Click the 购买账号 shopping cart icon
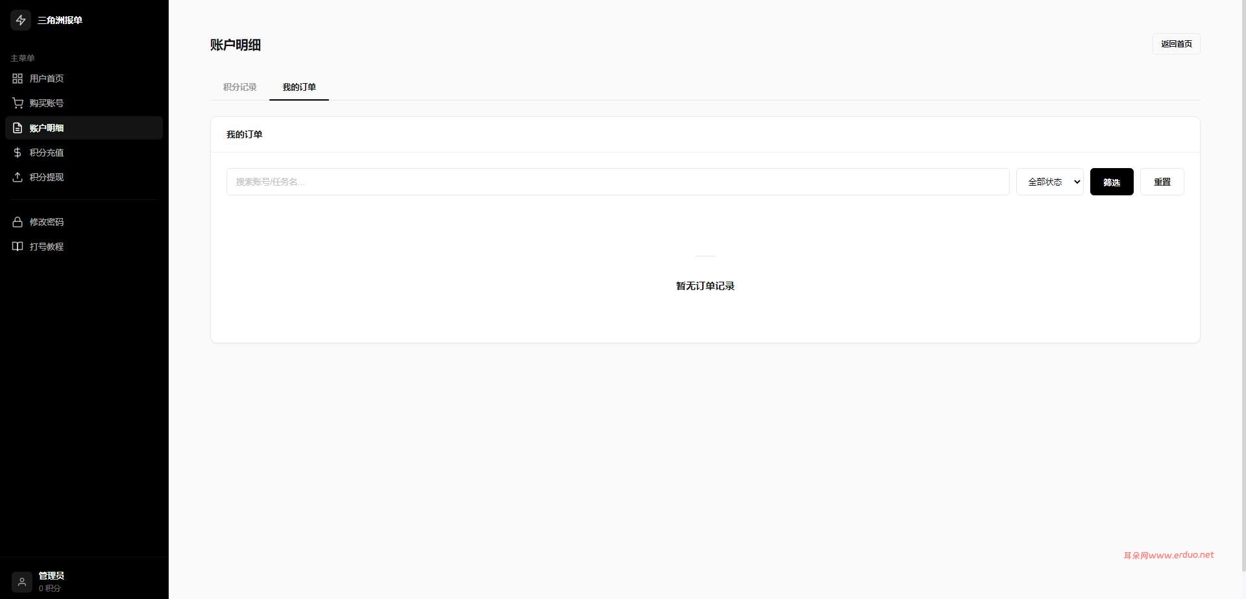The width and height of the screenshot is (1246, 599). pyautogui.click(x=18, y=103)
